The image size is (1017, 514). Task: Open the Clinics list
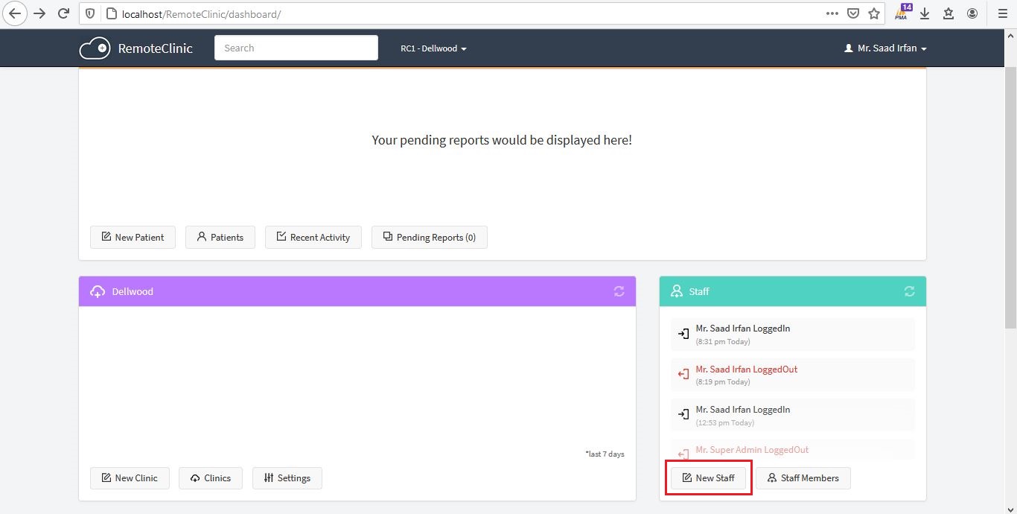(x=211, y=477)
